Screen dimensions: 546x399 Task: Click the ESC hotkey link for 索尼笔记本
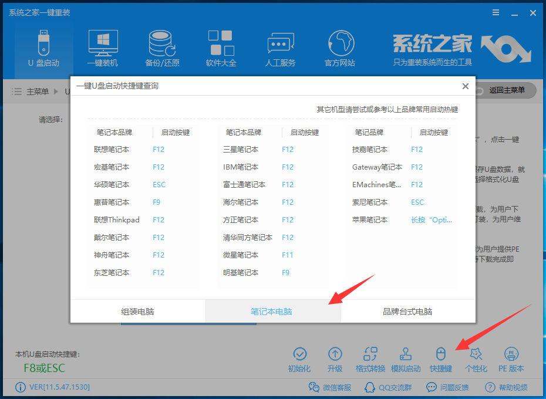point(416,201)
